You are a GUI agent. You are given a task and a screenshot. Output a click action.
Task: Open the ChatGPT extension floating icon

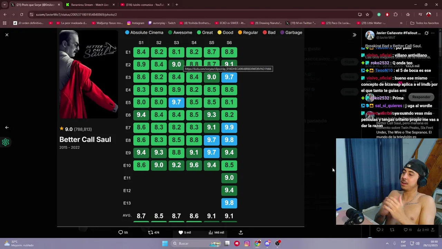pyautogui.click(x=6, y=142)
